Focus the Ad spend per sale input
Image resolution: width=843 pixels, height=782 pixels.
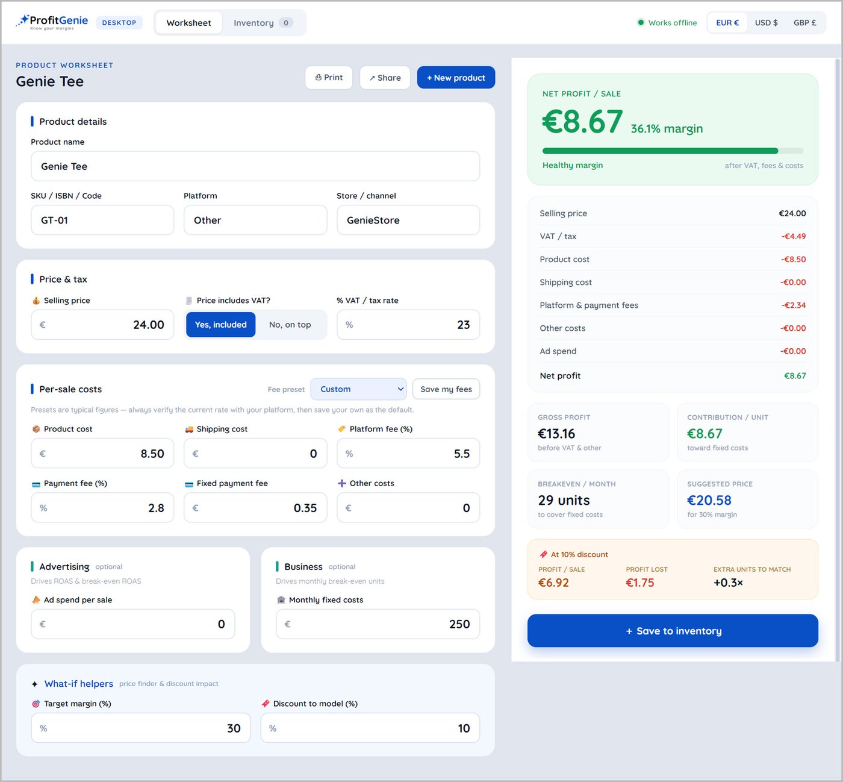(x=133, y=624)
